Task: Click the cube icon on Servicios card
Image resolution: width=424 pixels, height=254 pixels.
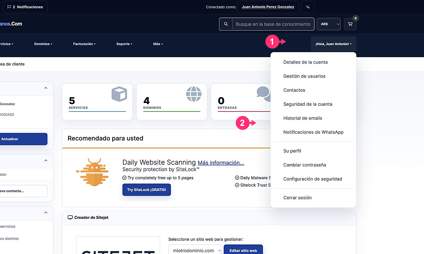Action: (119, 94)
